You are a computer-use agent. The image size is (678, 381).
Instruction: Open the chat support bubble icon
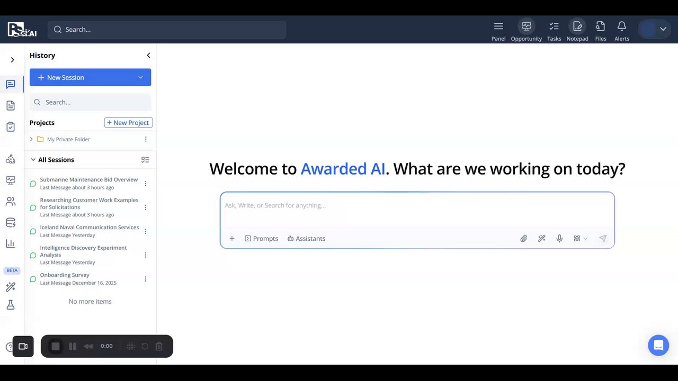658,346
